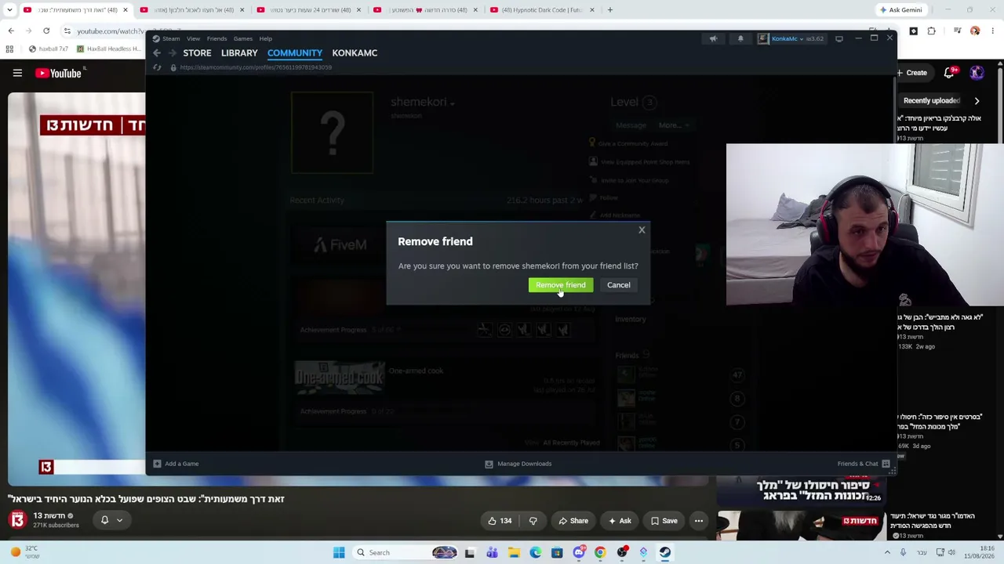Open the recommended video thumbnail marked 12:26
1004x564 pixels.
click(x=801, y=490)
